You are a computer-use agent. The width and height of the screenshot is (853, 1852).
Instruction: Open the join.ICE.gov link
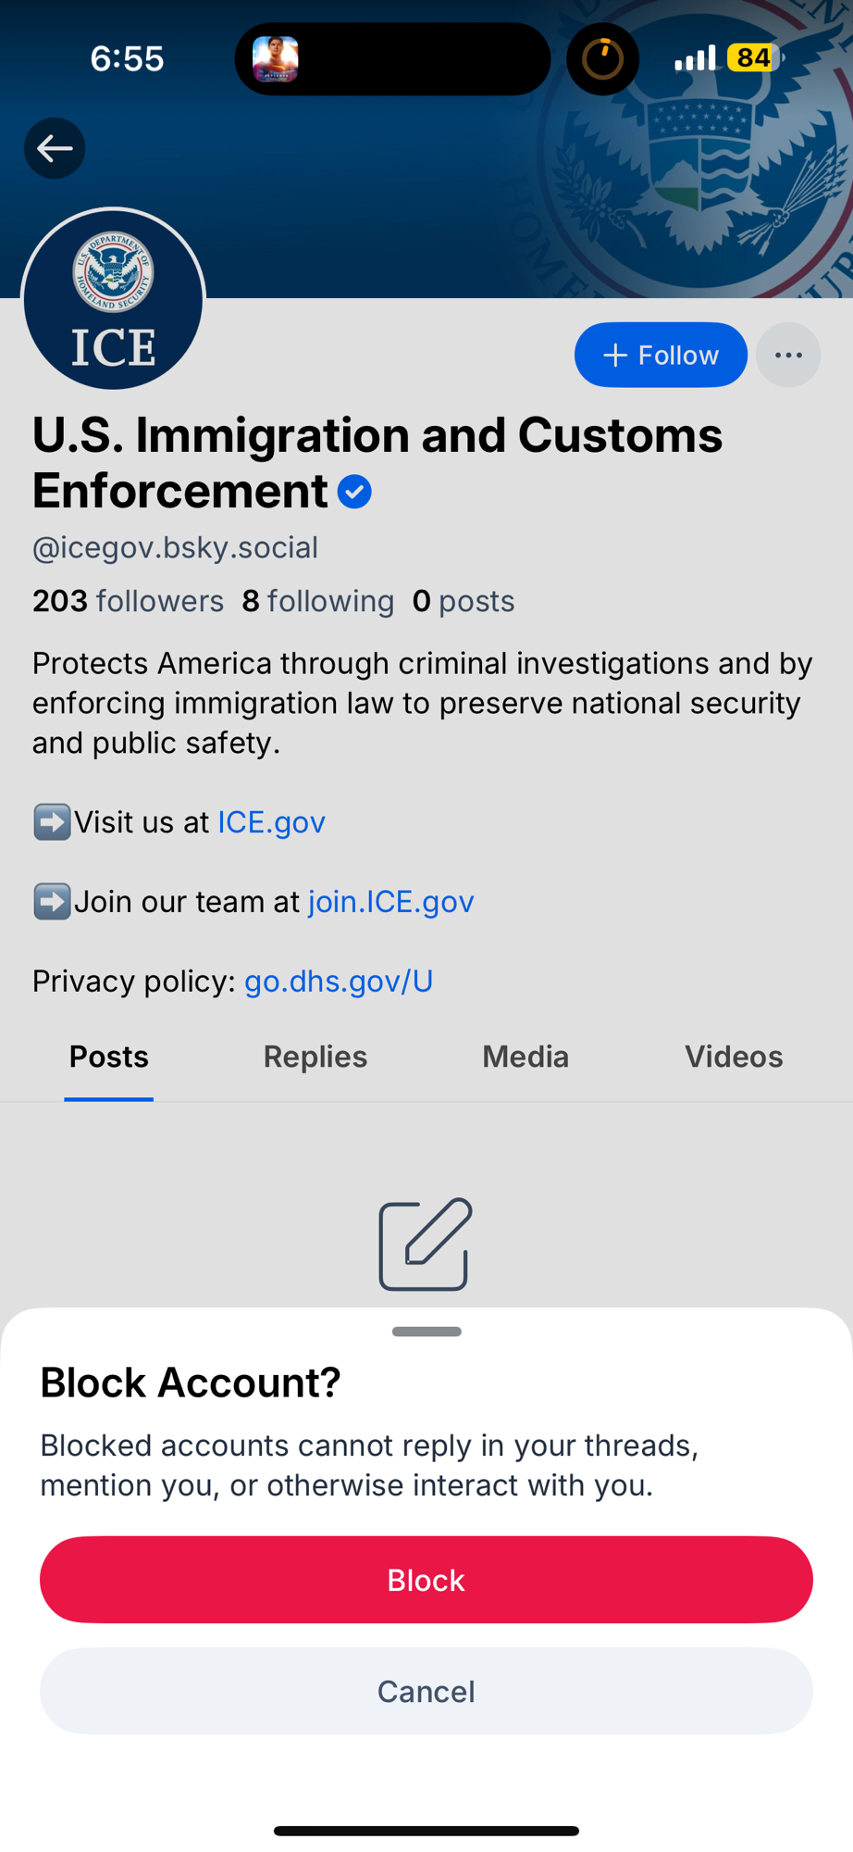[x=390, y=902]
